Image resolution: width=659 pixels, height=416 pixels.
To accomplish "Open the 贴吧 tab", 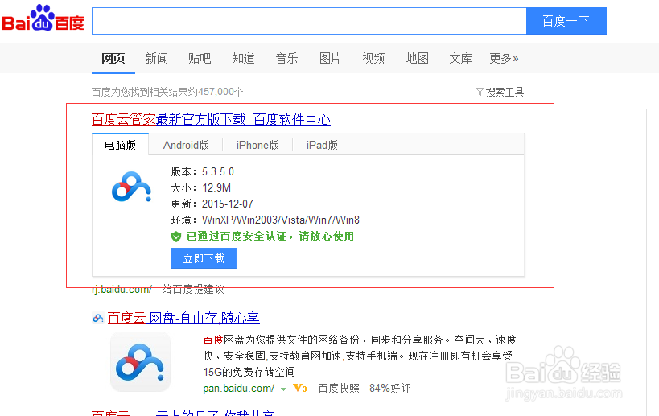I will pyautogui.click(x=200, y=58).
